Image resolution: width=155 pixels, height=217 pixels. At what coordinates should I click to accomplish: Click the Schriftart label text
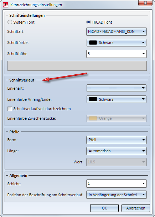click(16, 31)
